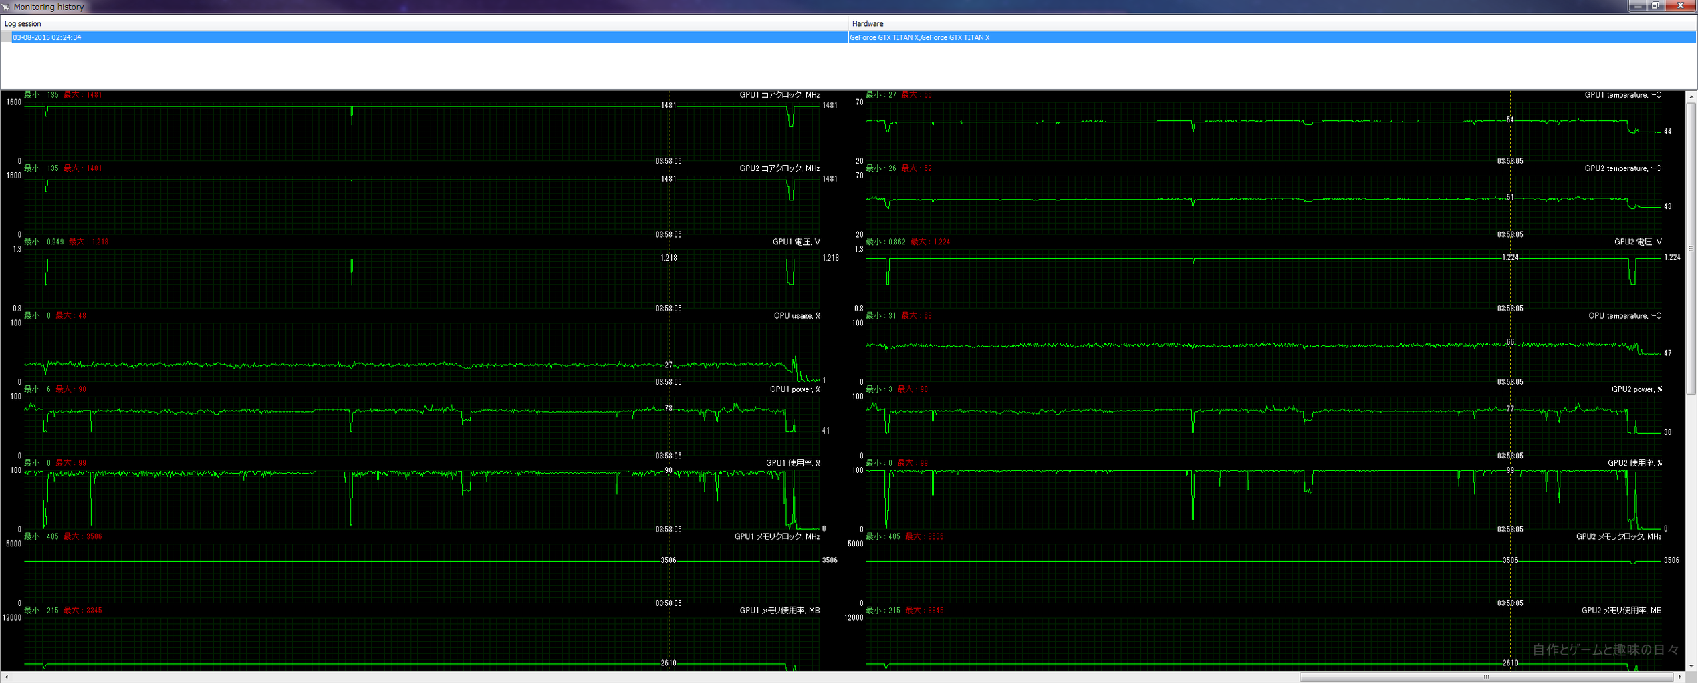Click the vertical scrollbar thumb
The height and width of the screenshot is (684, 1698).
[x=1691, y=247]
